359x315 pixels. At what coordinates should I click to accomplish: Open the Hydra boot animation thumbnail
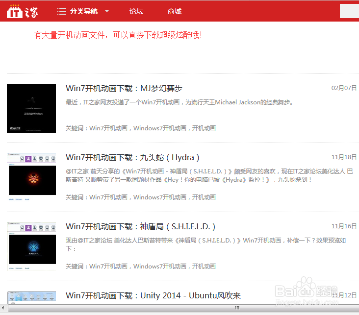(x=31, y=177)
